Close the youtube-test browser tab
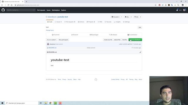 (x=23, y=2)
